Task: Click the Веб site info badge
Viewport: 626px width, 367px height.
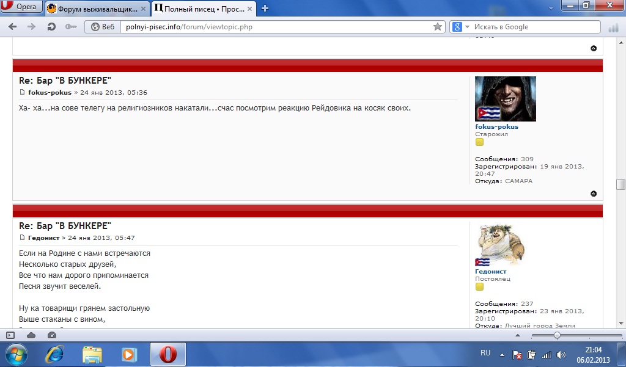Action: [x=103, y=27]
